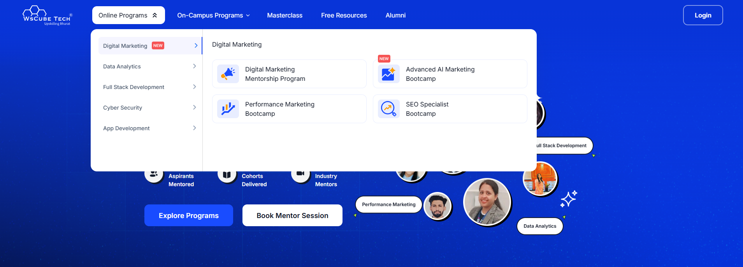Click the Performance Marketing bar-chart icon
Image resolution: width=743 pixels, height=267 pixels.
[228, 109]
